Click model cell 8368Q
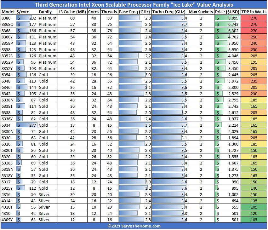Viewport: 268px width, 230px height. click(x=8, y=25)
